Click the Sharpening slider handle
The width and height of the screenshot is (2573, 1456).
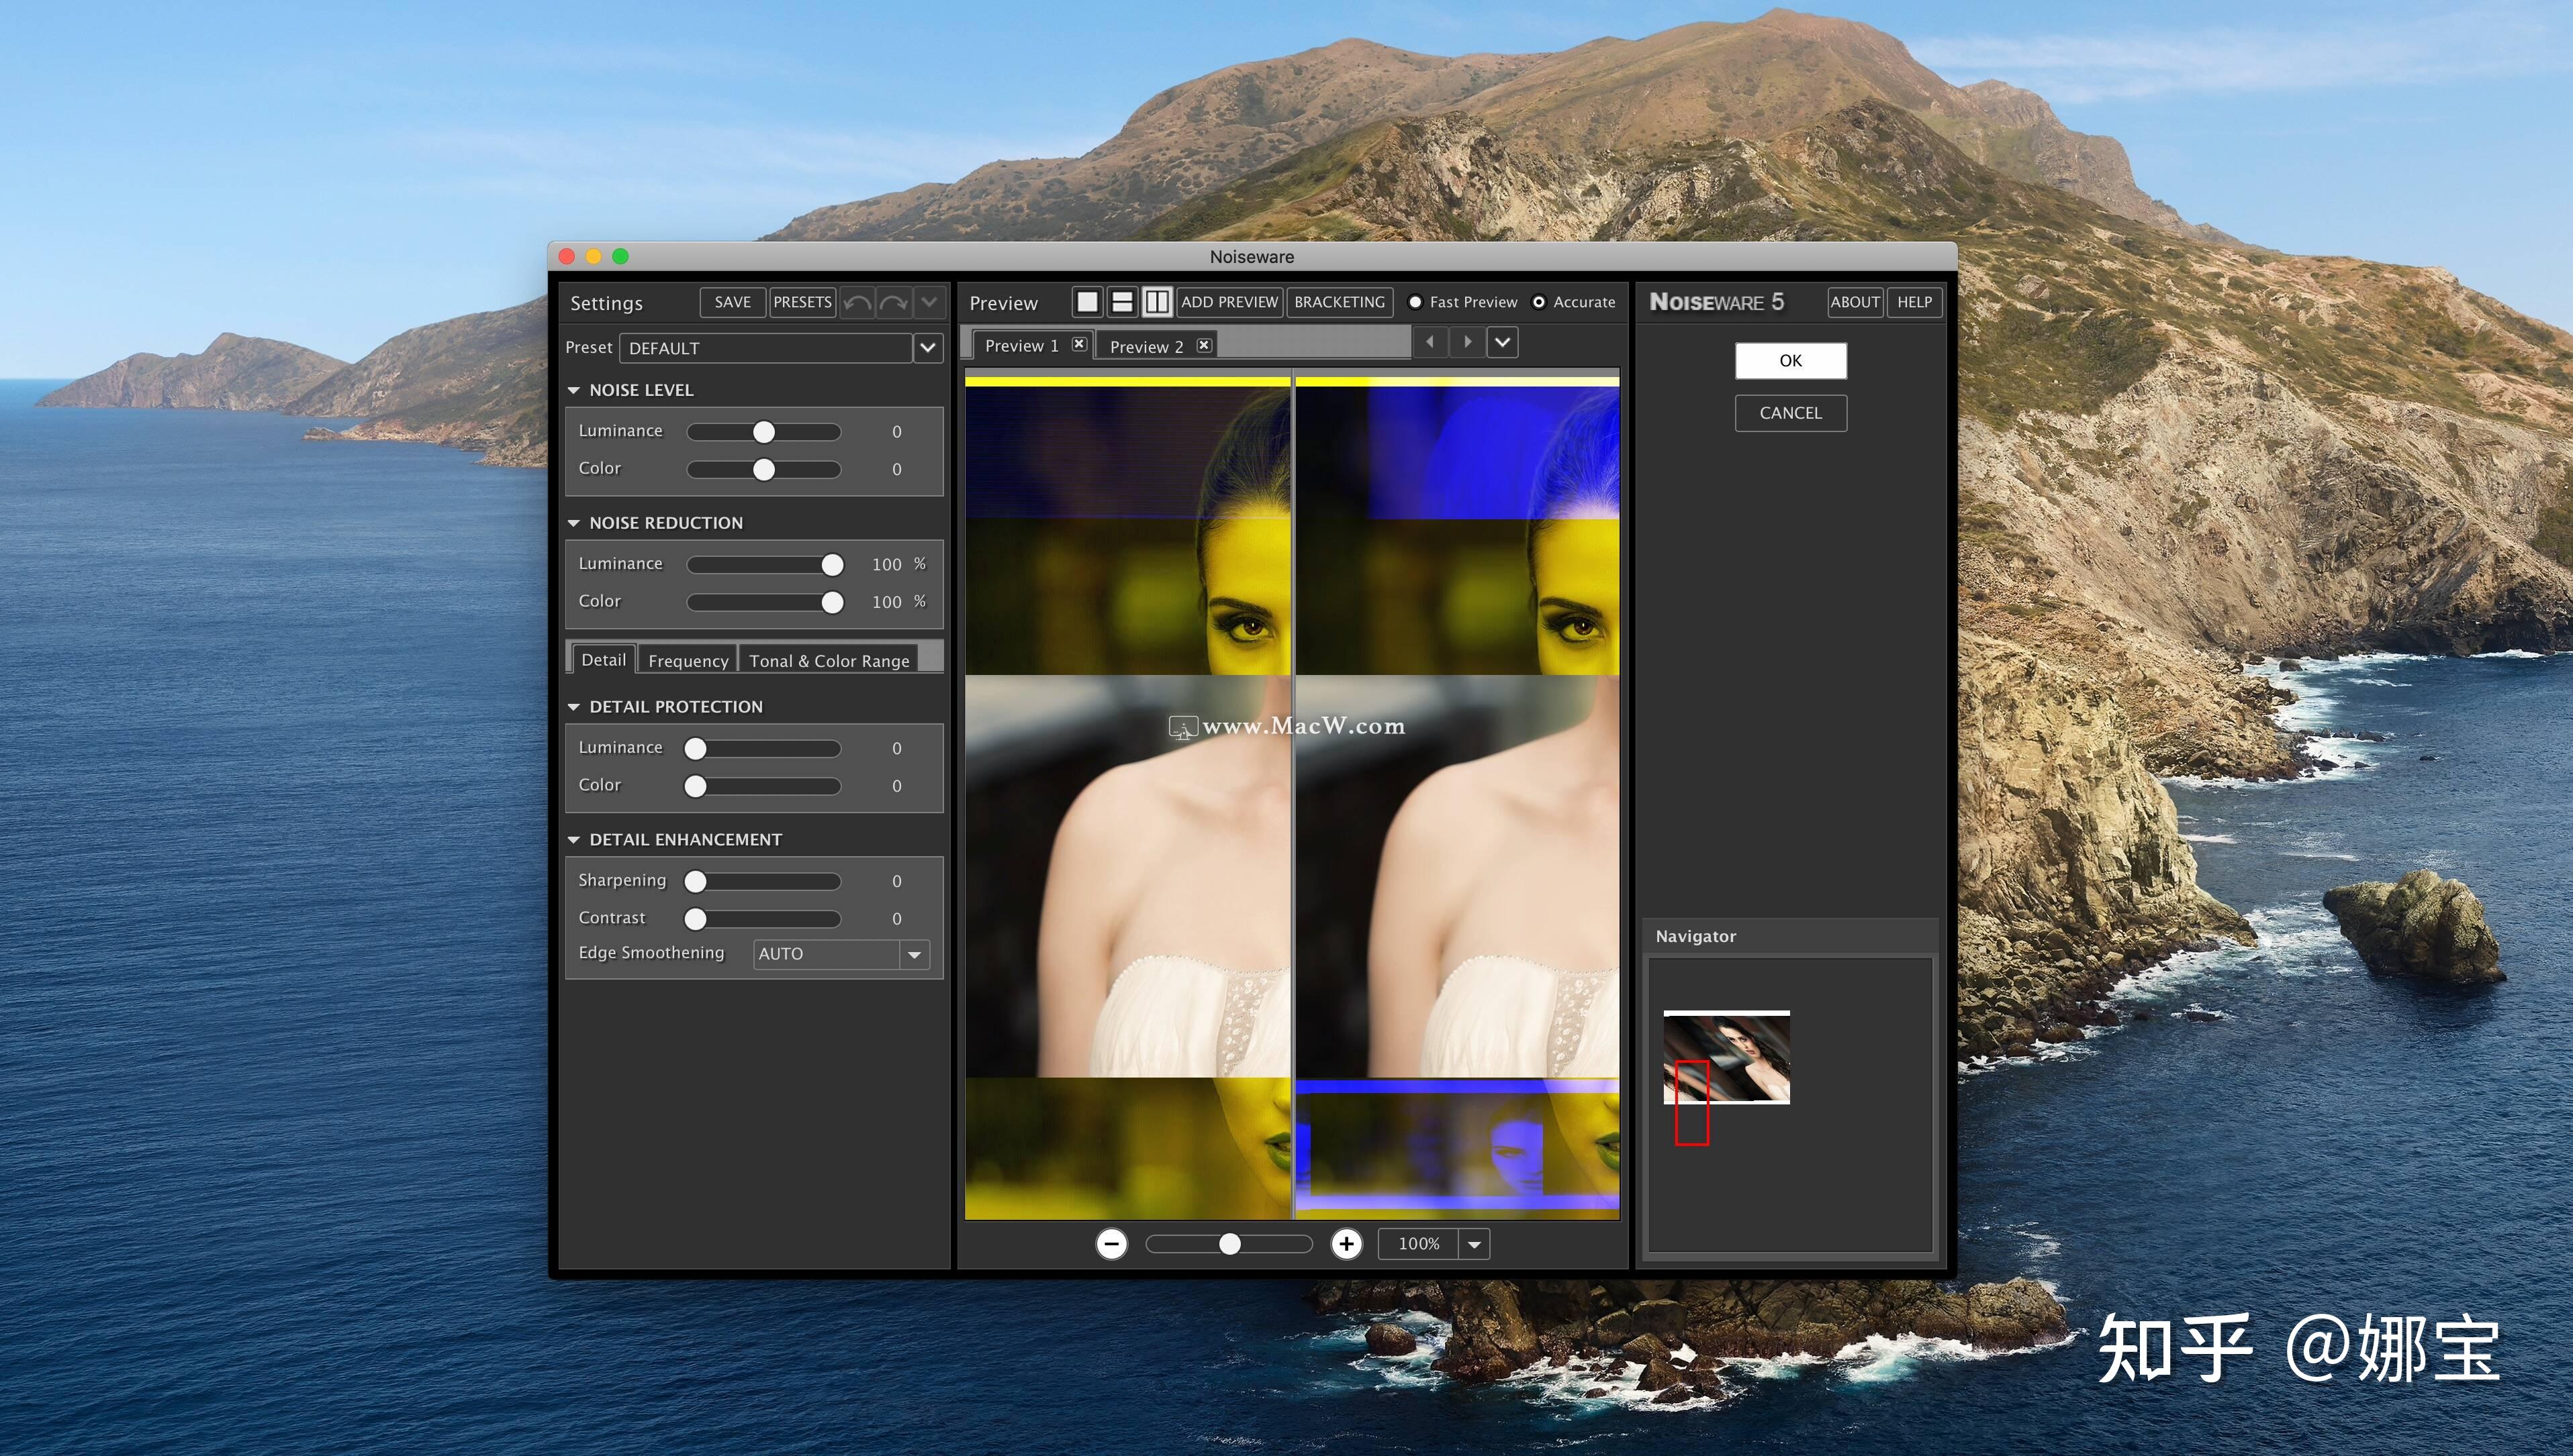point(695,882)
